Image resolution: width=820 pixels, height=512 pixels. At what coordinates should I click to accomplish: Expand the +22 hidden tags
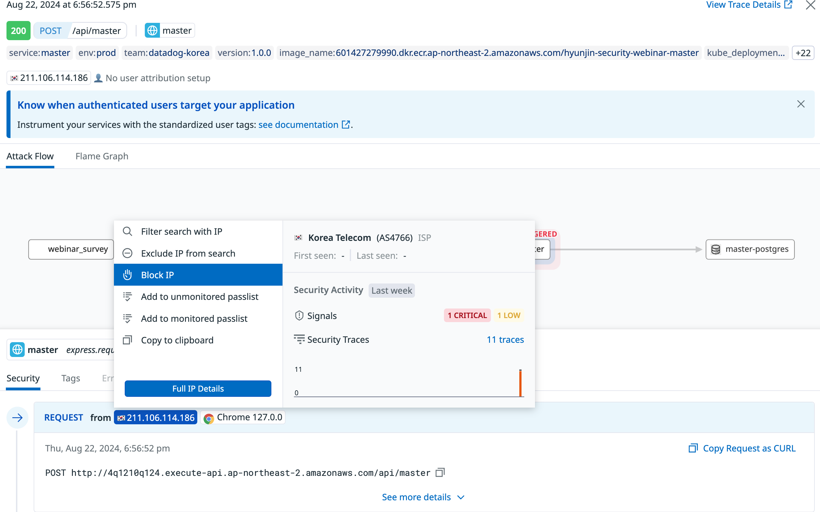(803, 53)
